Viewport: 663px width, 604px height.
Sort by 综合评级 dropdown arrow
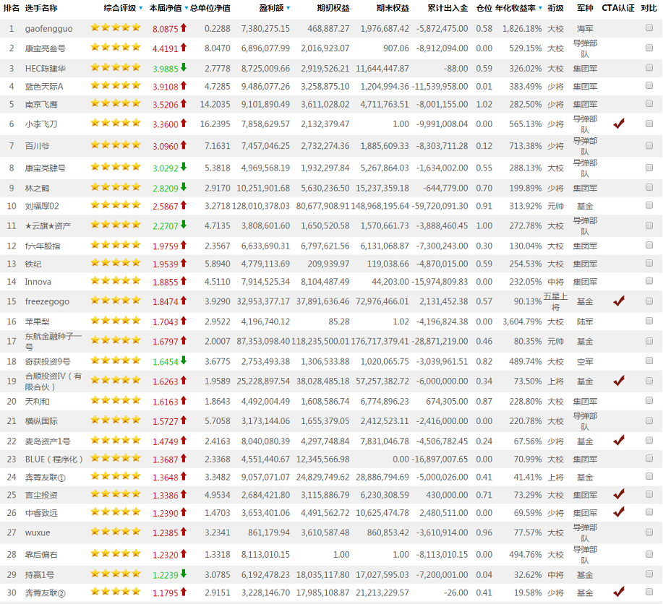(141, 9)
